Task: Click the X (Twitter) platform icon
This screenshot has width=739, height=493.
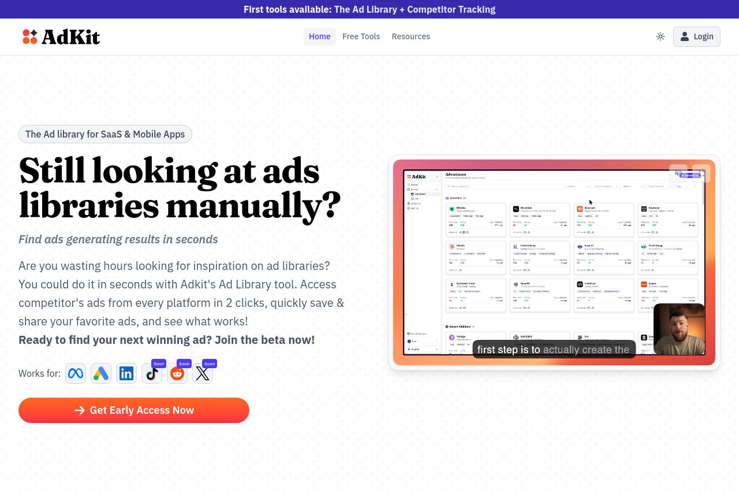Action: (203, 375)
